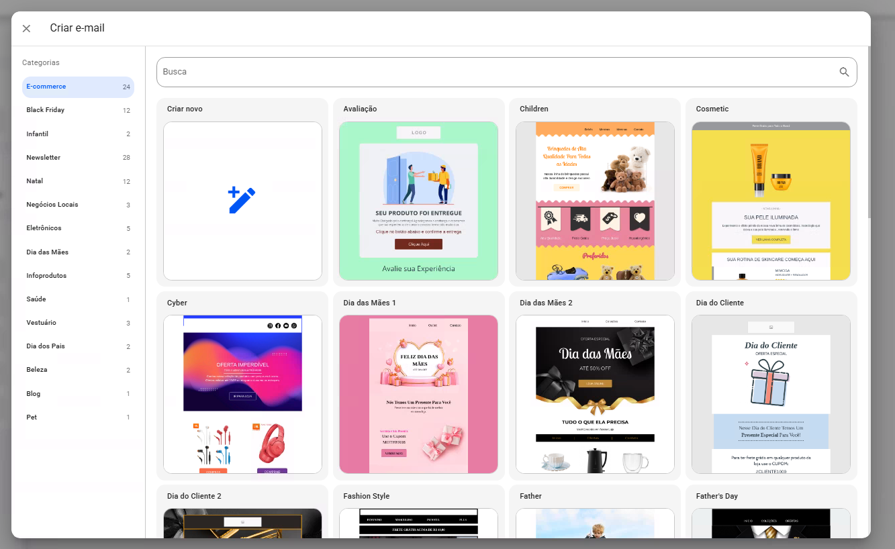This screenshot has width=895, height=549.
Task: Select the E-commerce category
Action: [78, 87]
